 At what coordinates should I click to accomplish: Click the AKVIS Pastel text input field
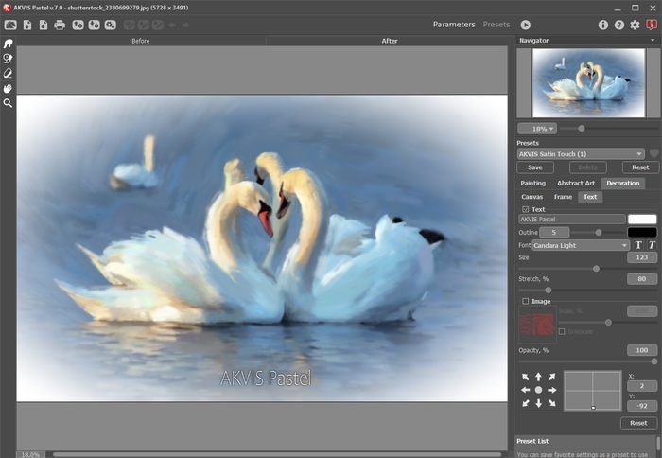pos(571,219)
